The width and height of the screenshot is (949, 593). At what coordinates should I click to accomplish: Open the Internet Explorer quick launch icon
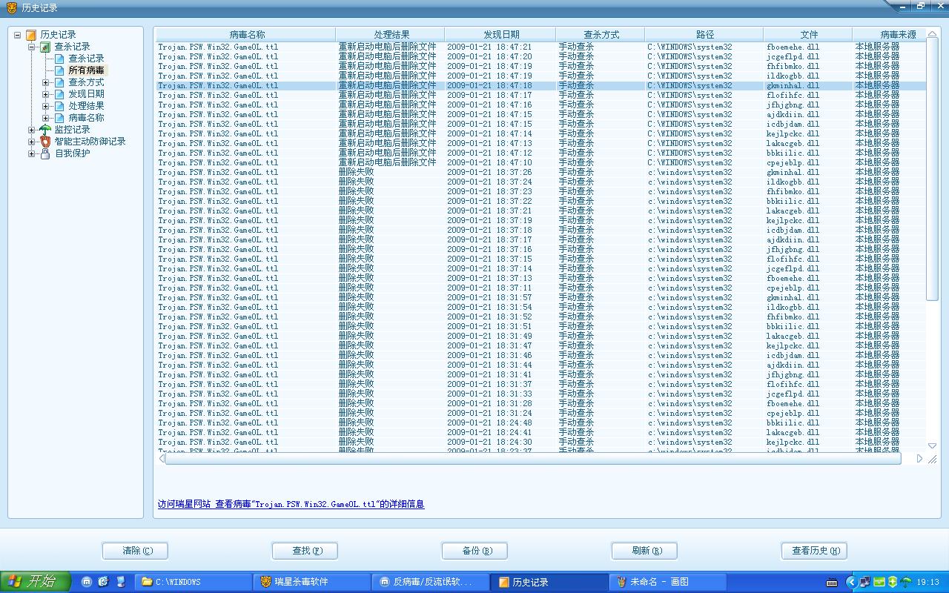point(103,582)
